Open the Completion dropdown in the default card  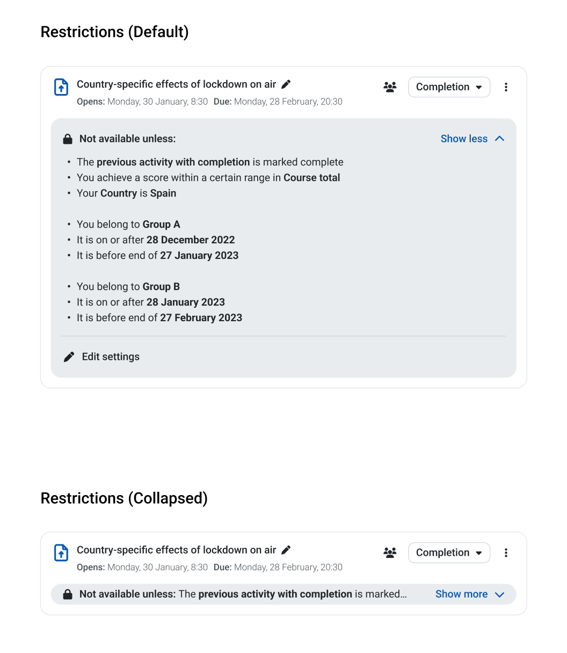click(x=449, y=87)
